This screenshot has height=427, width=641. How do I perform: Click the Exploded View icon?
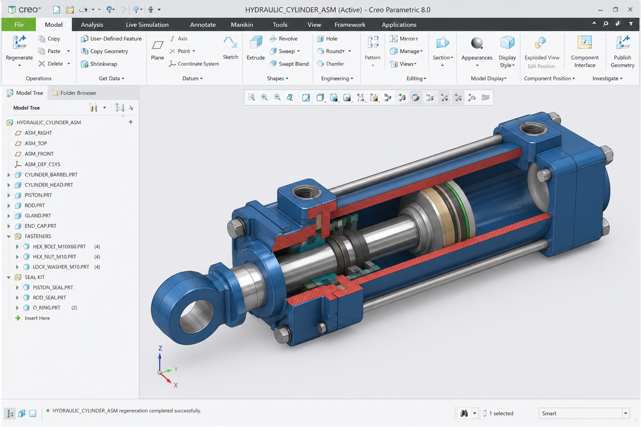click(x=541, y=43)
